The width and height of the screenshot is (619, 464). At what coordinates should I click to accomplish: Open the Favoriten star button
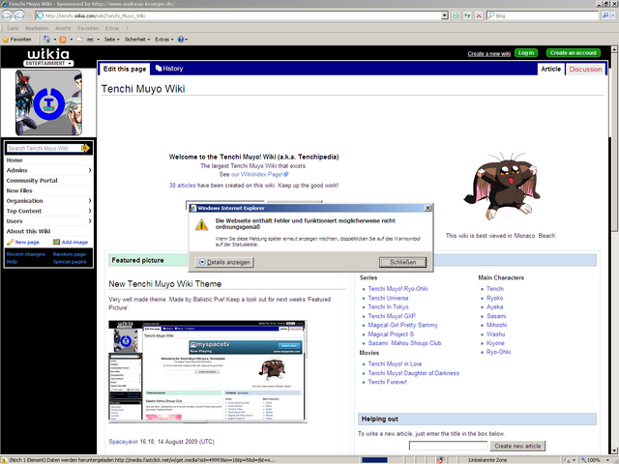tap(16, 40)
